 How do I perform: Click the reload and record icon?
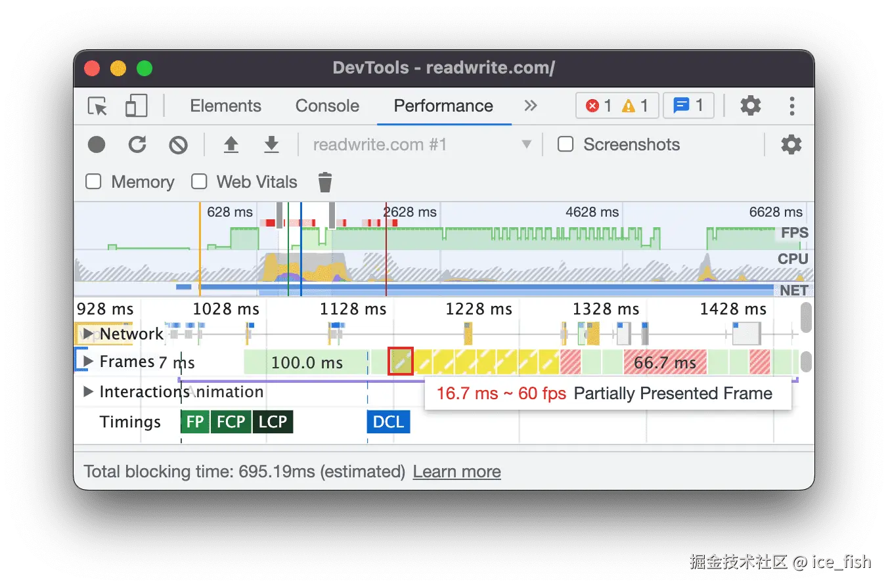[x=137, y=144]
